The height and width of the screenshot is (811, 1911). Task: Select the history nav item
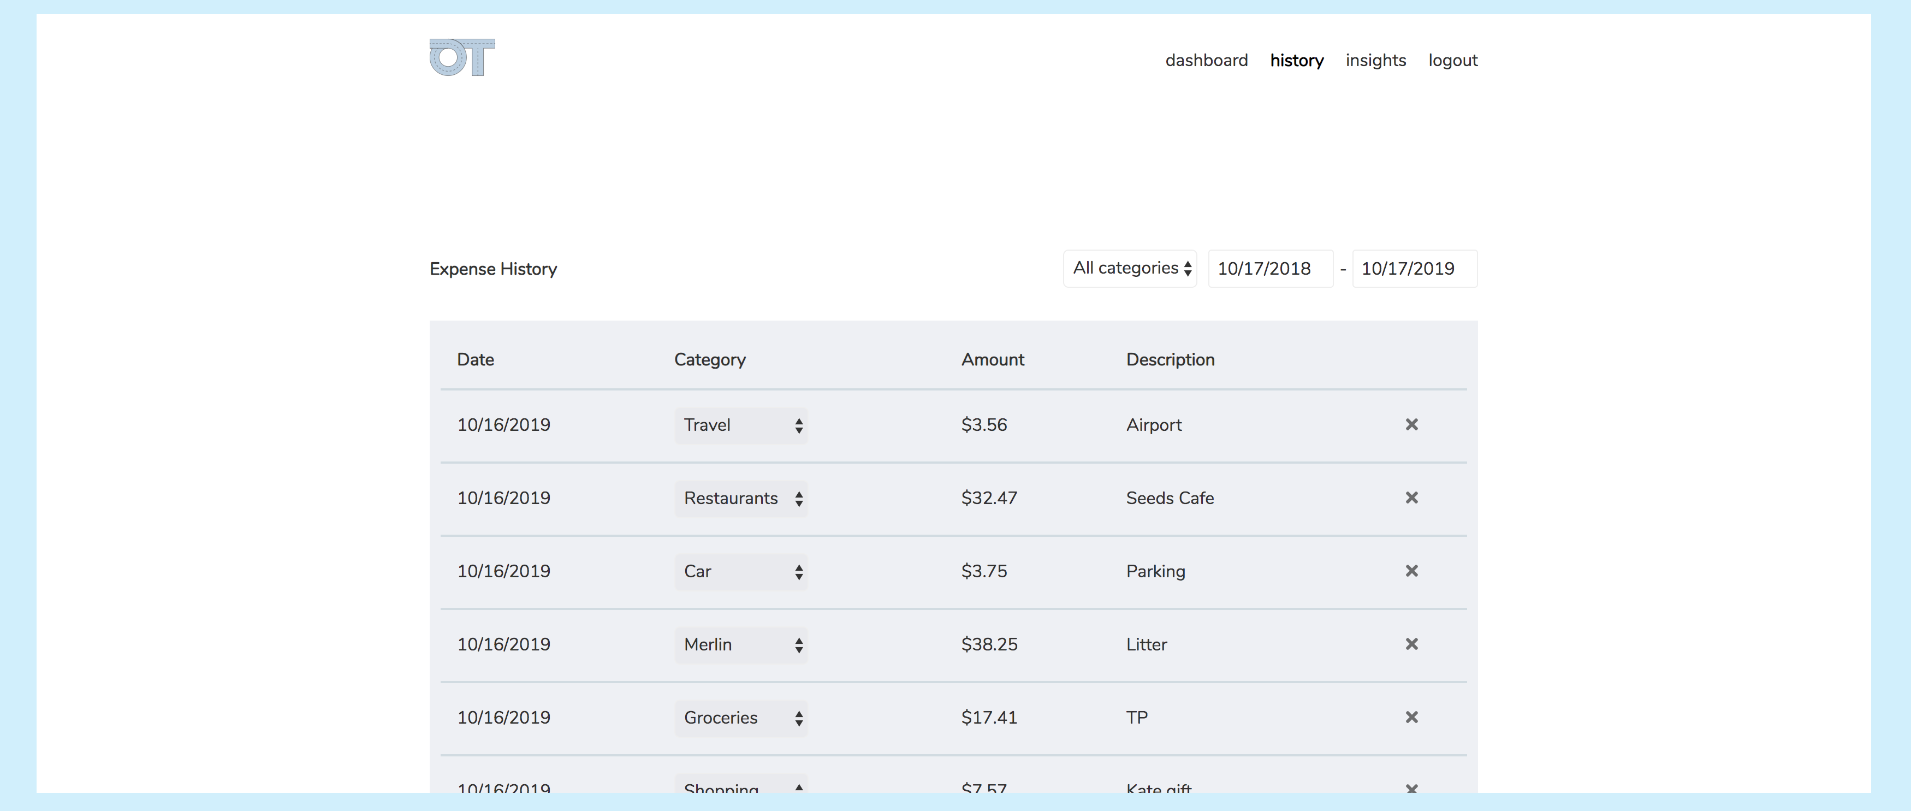[x=1296, y=60]
